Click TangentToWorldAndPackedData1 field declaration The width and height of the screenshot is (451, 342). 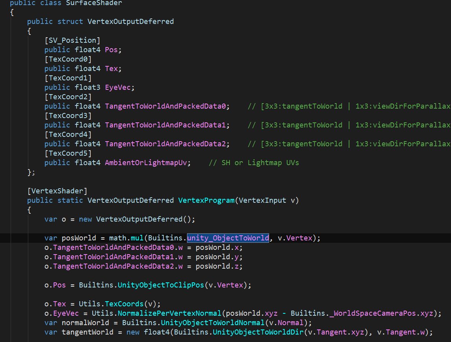[x=165, y=125]
